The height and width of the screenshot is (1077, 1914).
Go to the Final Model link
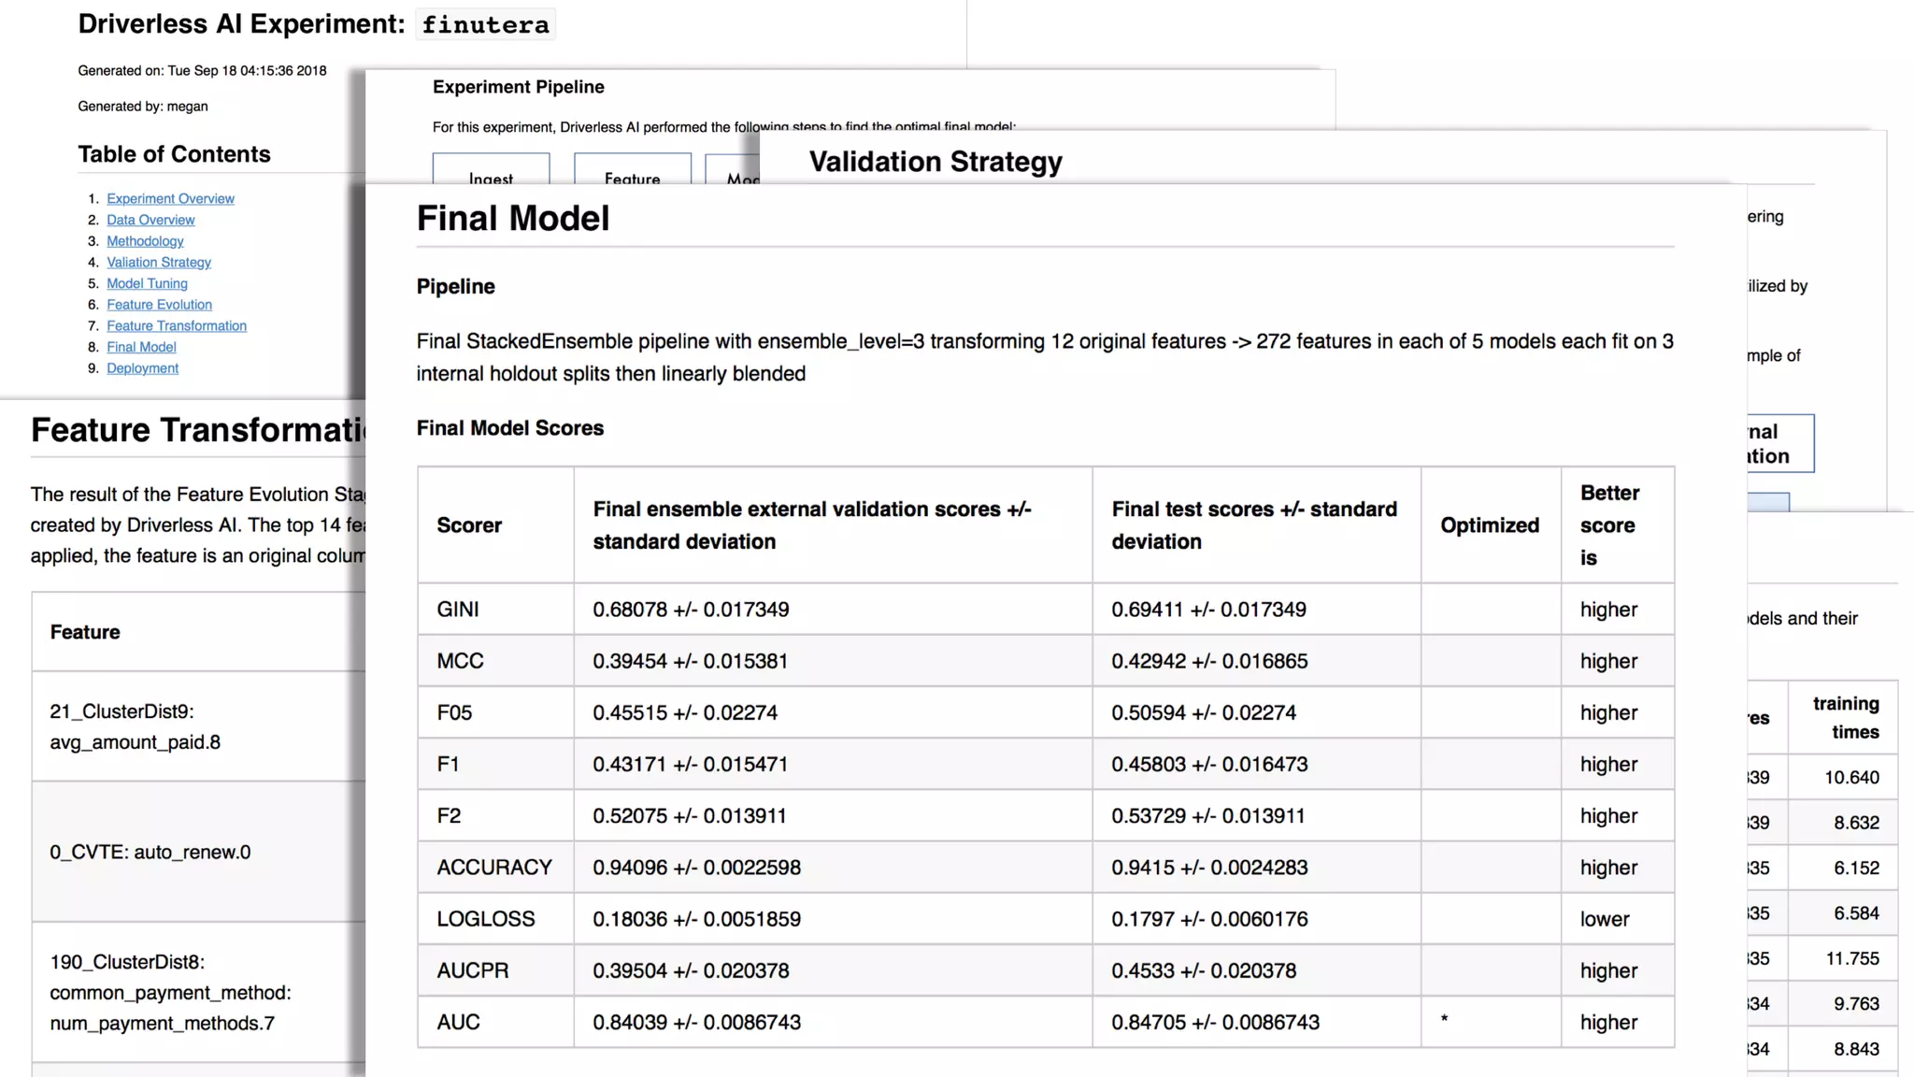point(141,347)
